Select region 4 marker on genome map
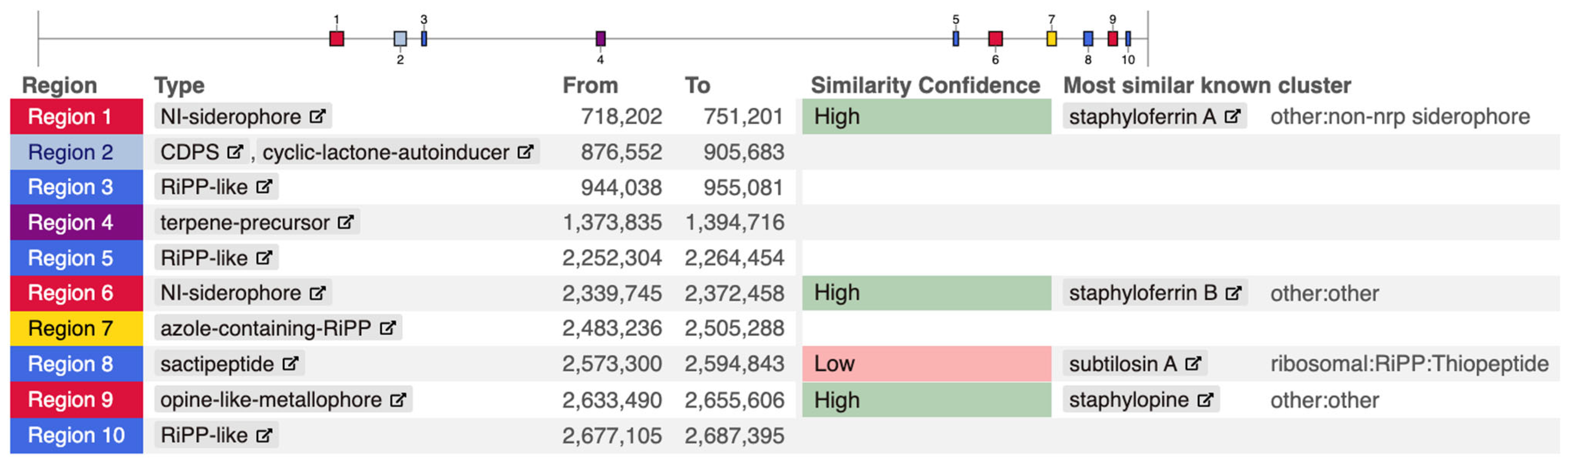1570x467 pixels. point(600,39)
